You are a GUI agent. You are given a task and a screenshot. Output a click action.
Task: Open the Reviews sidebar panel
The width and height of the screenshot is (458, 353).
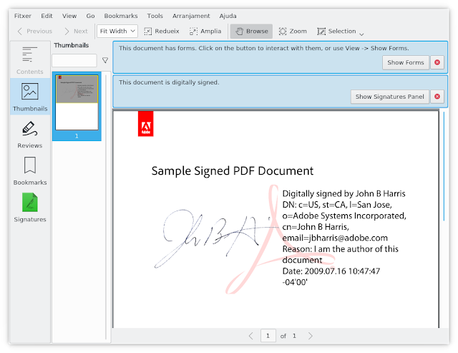[30, 135]
